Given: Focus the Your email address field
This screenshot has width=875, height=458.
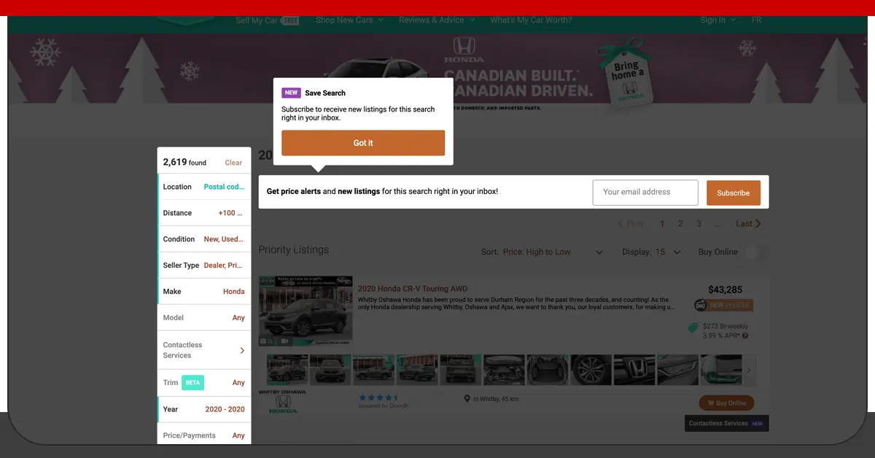Looking at the screenshot, I should tap(645, 193).
